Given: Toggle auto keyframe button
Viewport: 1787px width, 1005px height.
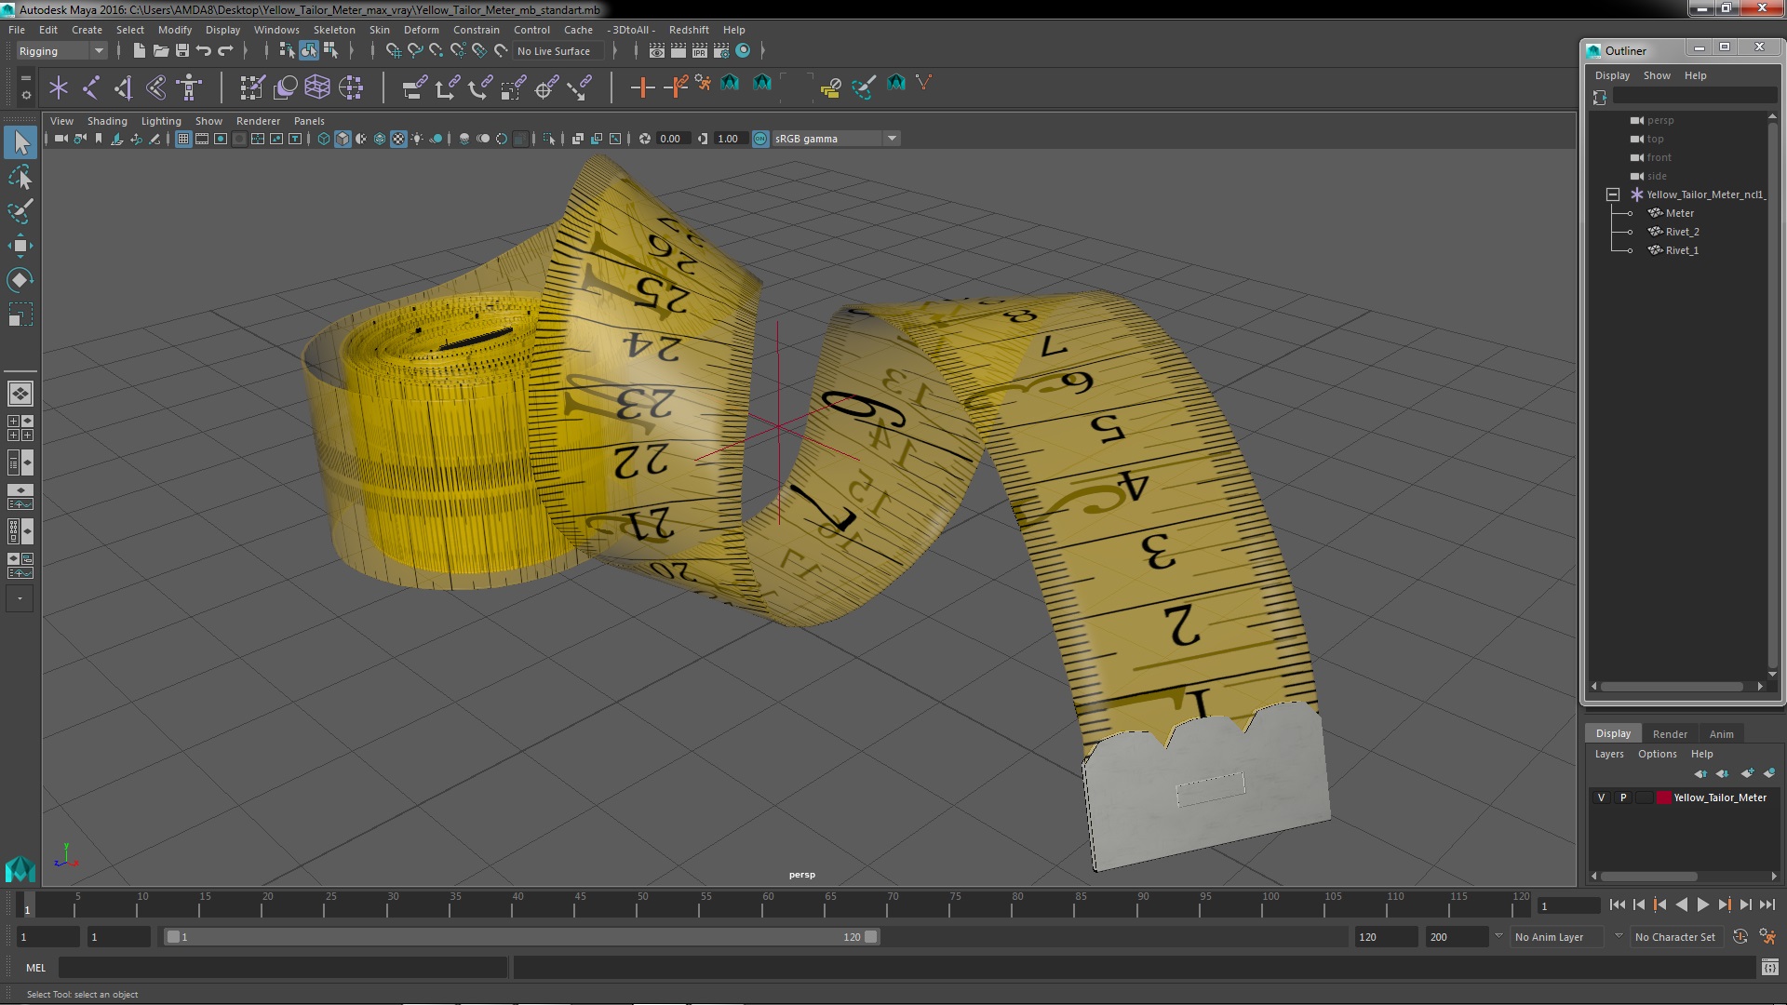Looking at the screenshot, I should [1740, 937].
